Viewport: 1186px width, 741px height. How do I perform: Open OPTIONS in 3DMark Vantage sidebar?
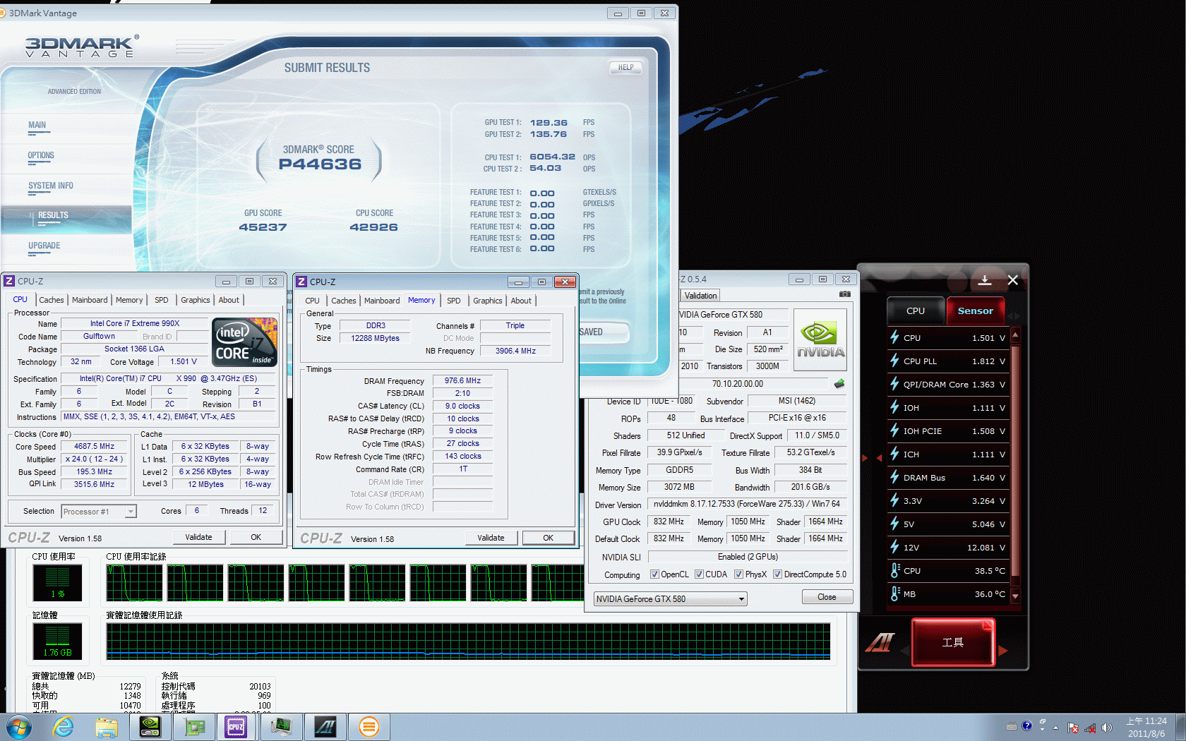click(41, 155)
